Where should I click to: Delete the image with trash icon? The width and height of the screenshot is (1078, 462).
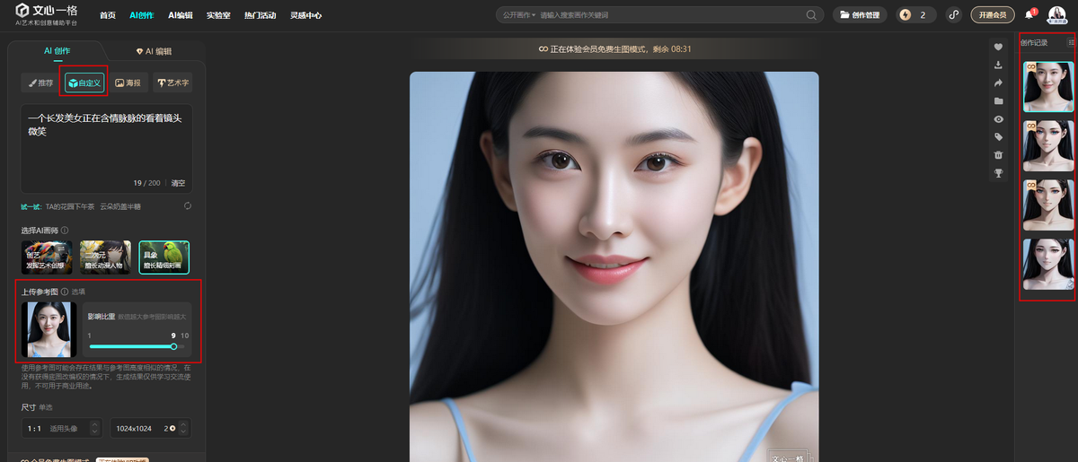[998, 155]
